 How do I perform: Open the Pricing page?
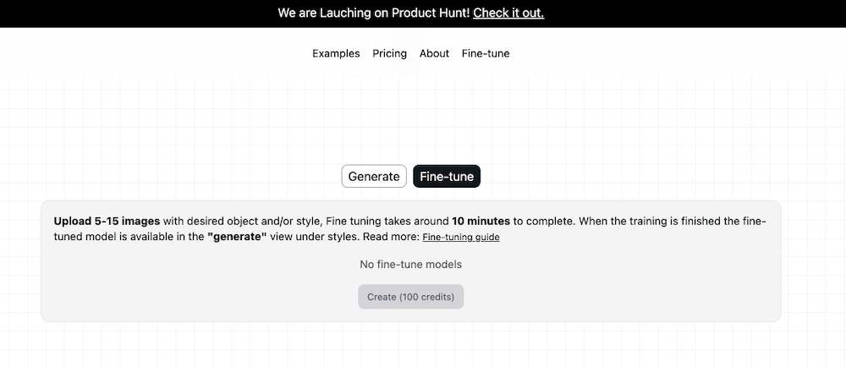[389, 53]
